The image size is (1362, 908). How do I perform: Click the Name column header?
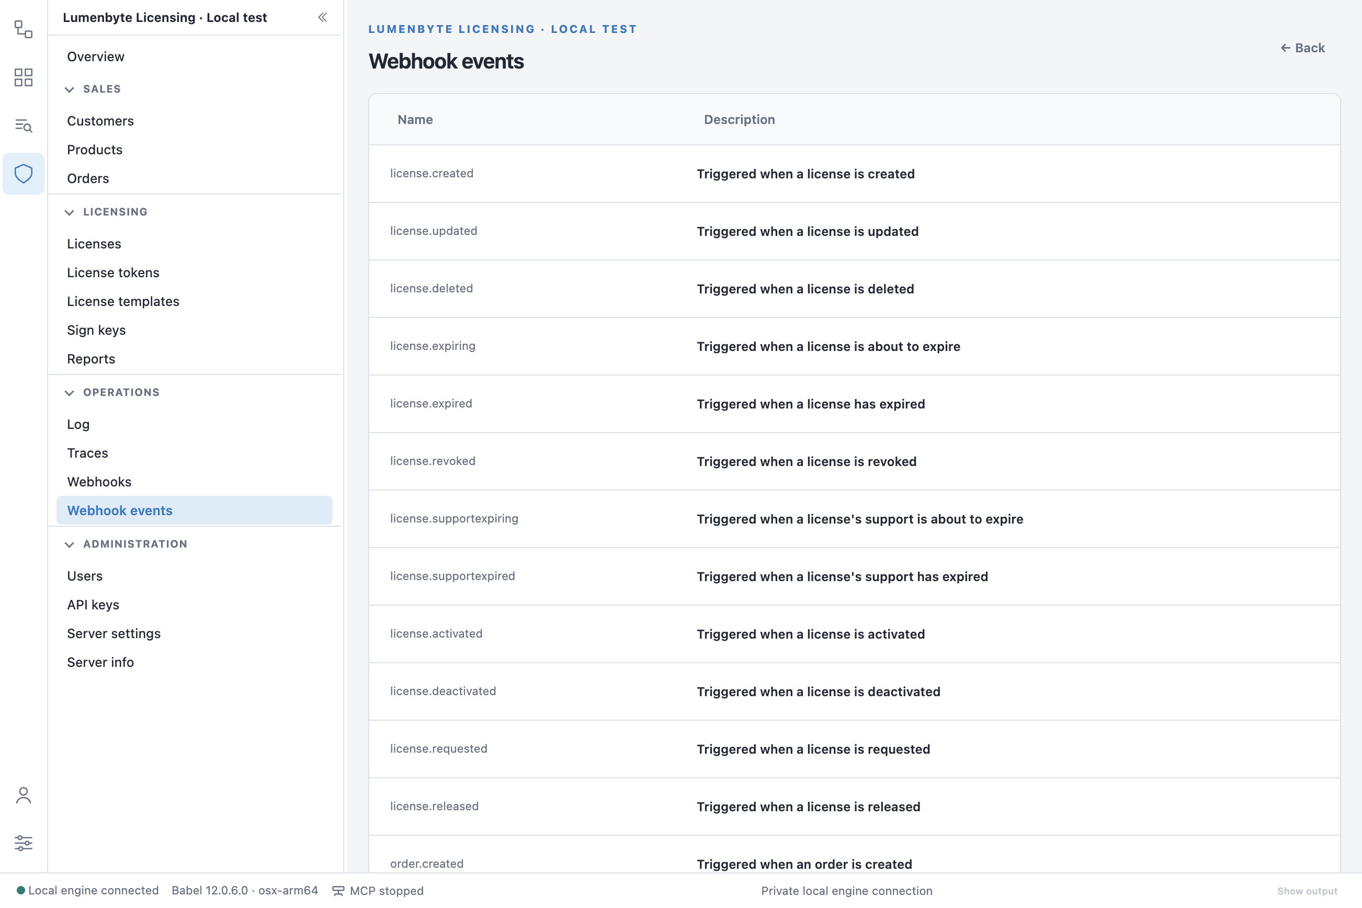tap(415, 119)
